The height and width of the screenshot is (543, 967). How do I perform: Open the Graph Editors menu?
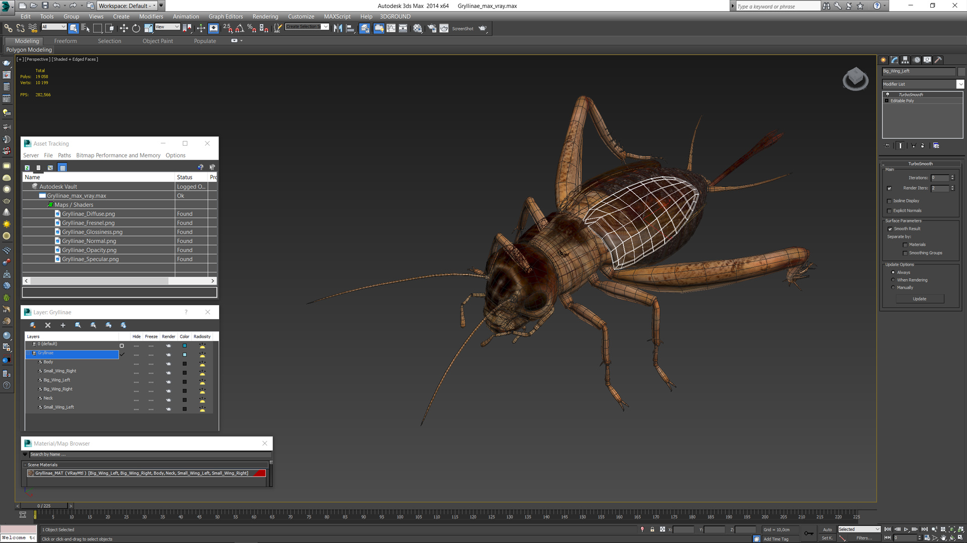226,17
